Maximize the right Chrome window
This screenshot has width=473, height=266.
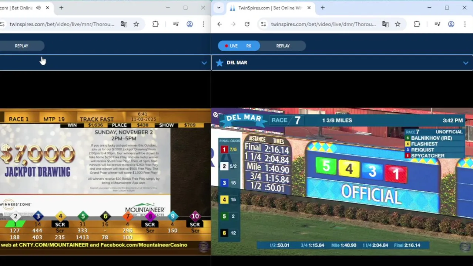447,8
